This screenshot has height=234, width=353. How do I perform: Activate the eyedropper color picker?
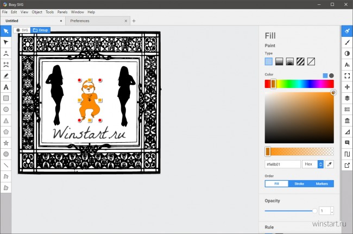point(330,164)
